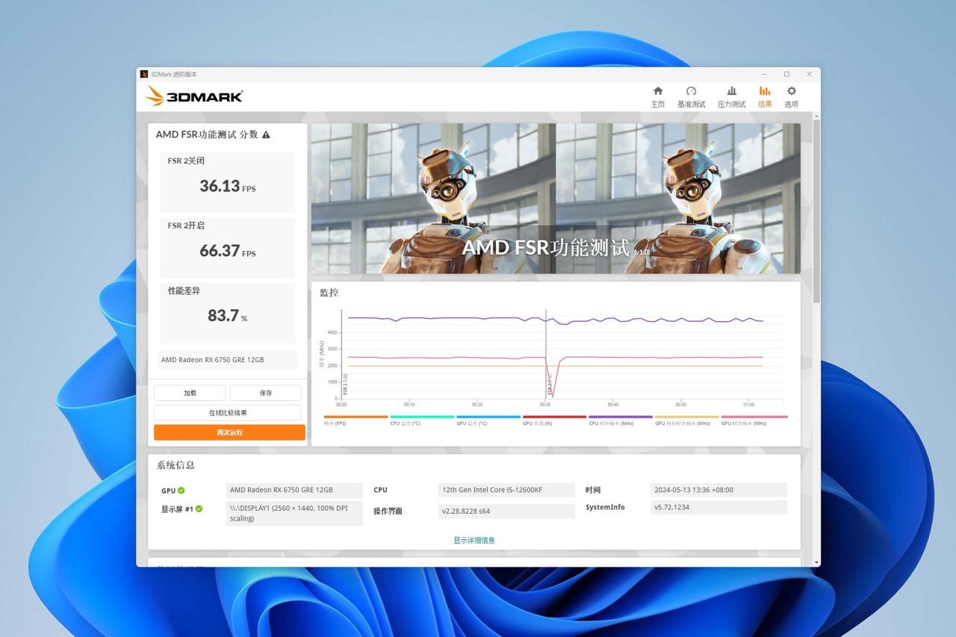Toggle the GPU 负载 (%) legend series
Screen dimensions: 956x637
554,420
